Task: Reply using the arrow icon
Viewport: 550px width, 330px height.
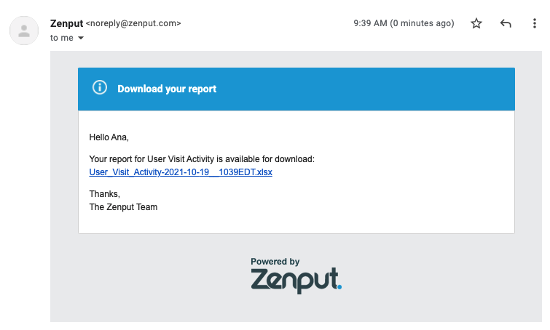Action: tap(506, 23)
